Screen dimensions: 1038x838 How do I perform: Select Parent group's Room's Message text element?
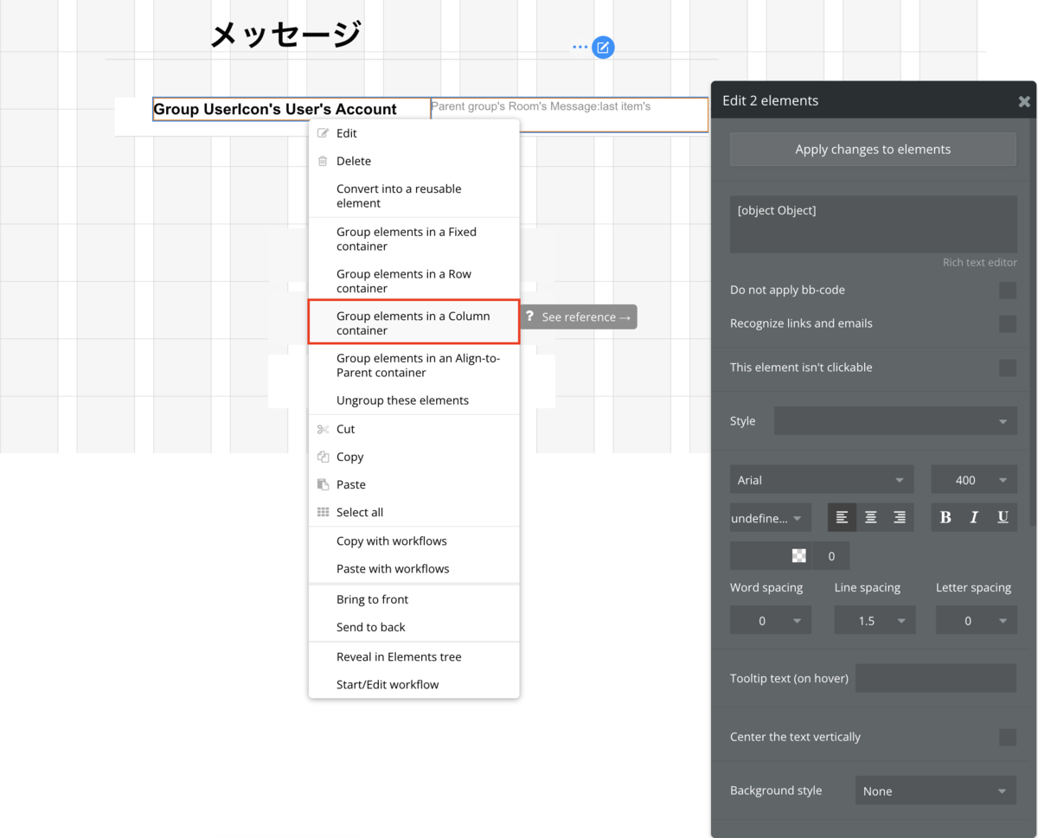569,115
